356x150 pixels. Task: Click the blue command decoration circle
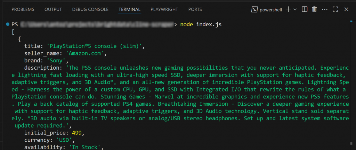click(x=8, y=25)
